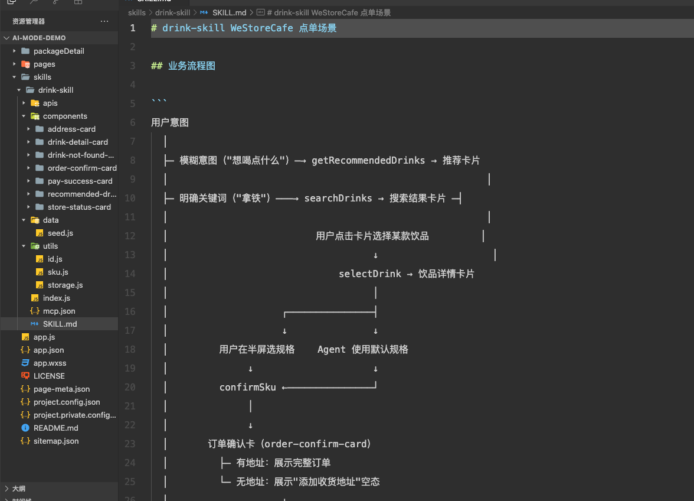The height and width of the screenshot is (501, 694).
Task: Click the app.js file icon
Action: click(x=25, y=337)
